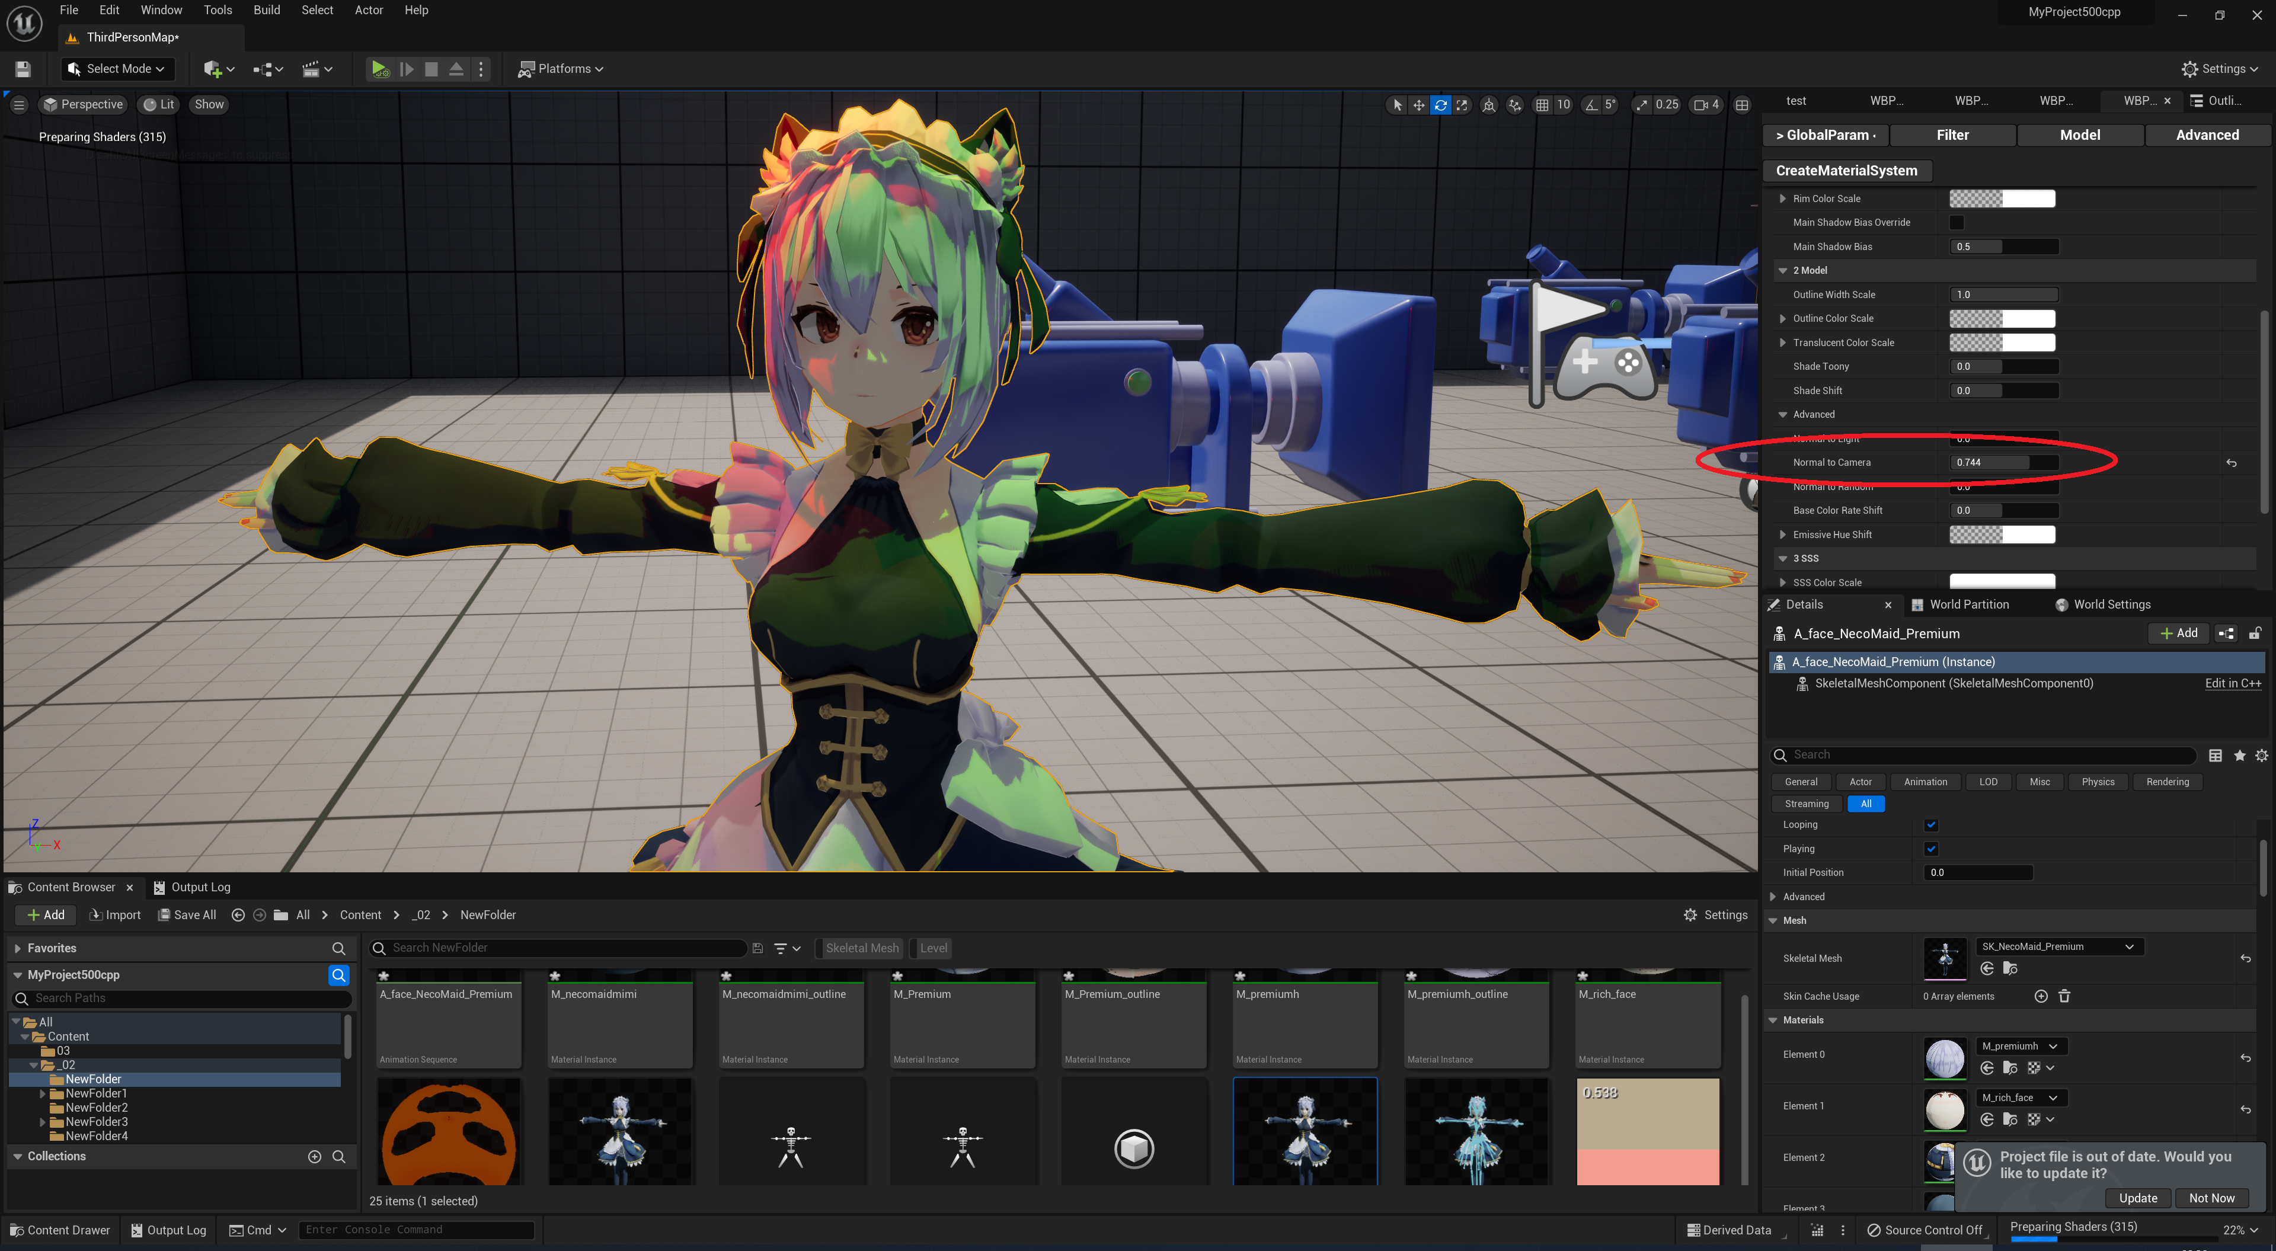Uncheck the Playing checkbox

pos(1930,849)
